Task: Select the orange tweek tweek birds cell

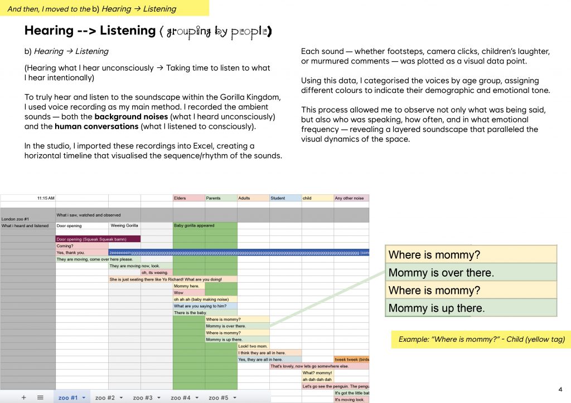Action: point(351,360)
